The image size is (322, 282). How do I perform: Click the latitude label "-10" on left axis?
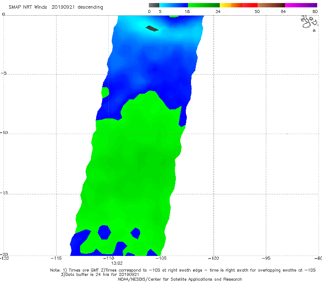[3, 132]
